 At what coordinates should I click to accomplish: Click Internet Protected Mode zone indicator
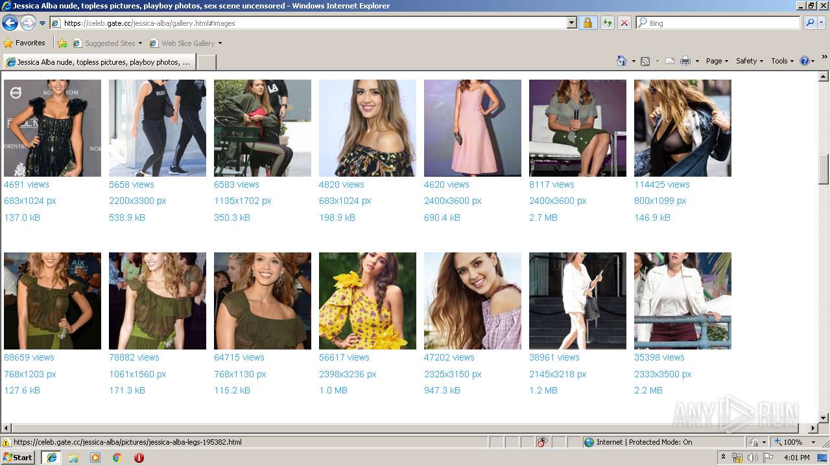coord(638,442)
